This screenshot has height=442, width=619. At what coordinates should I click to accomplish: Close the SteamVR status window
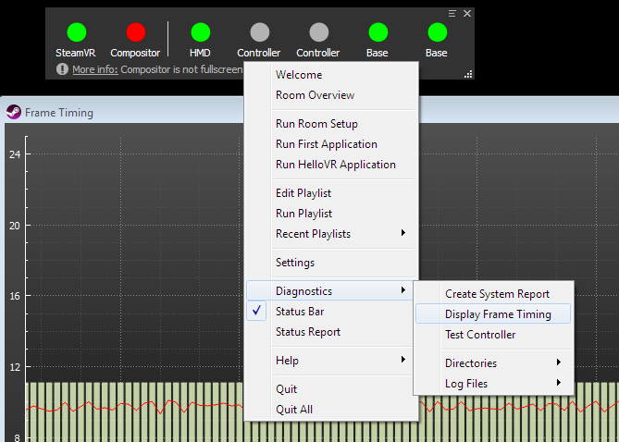(x=467, y=14)
